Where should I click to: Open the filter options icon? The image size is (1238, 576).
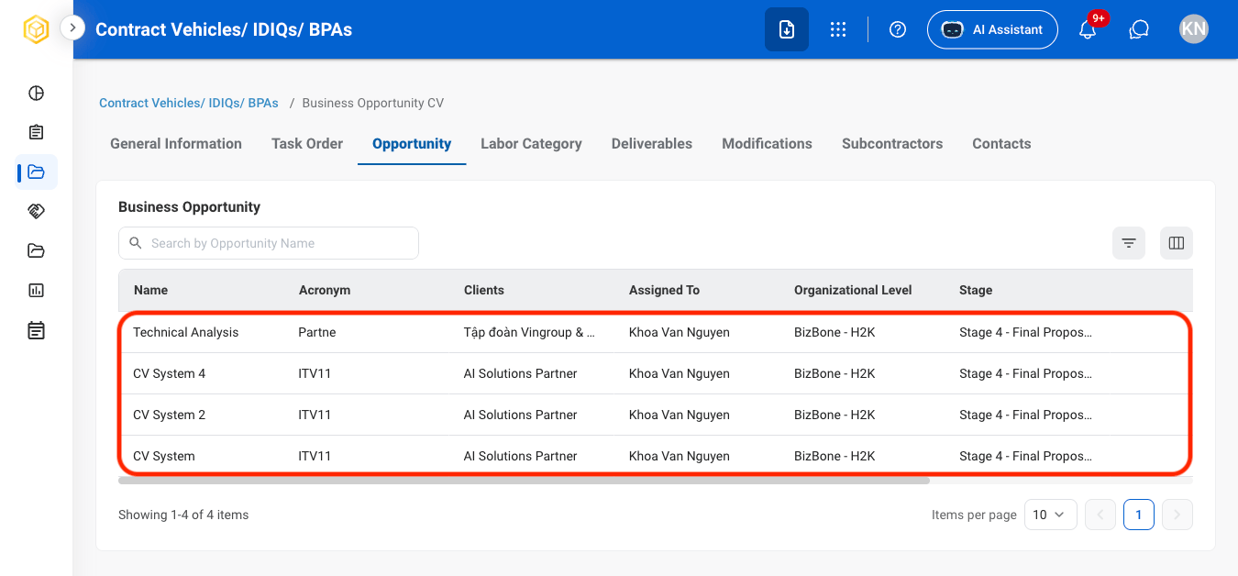coord(1129,243)
